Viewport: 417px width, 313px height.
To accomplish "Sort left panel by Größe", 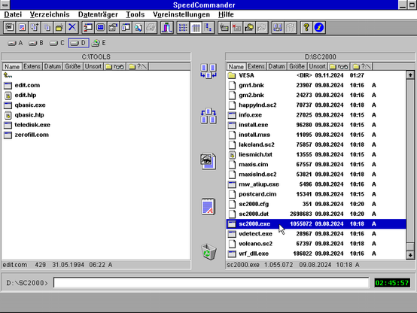I will click(73, 66).
